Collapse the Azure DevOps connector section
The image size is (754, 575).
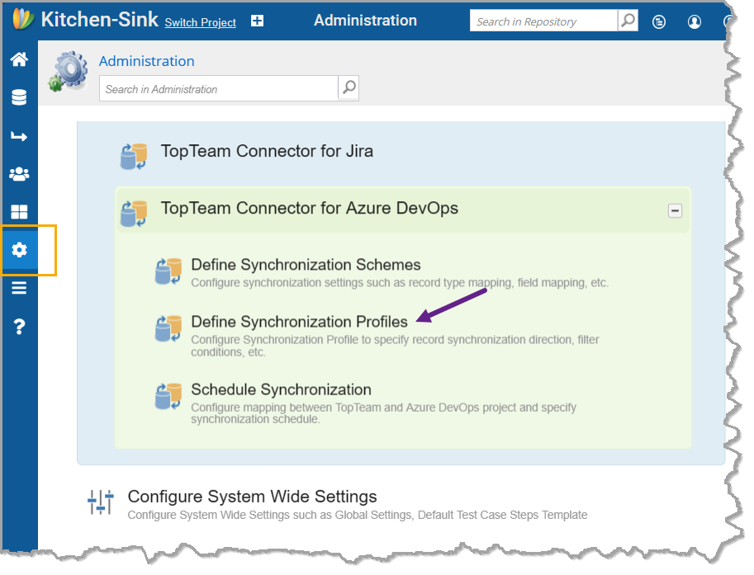click(x=676, y=210)
